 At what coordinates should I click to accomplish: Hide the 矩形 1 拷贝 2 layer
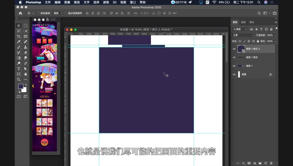[x=234, y=49]
